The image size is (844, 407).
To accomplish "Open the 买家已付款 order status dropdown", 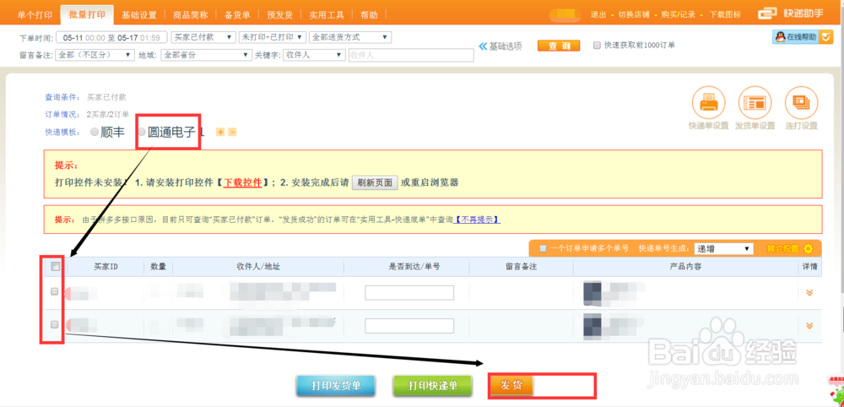I will click(203, 37).
